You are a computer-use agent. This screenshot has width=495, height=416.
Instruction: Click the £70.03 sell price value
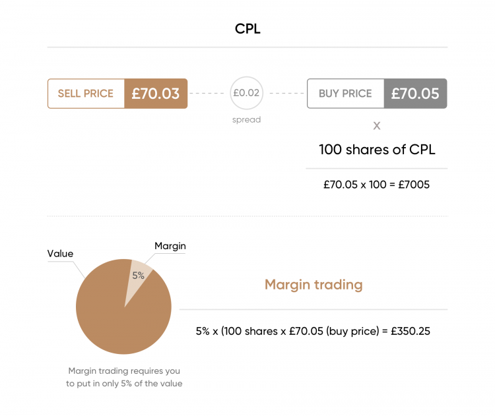point(156,94)
